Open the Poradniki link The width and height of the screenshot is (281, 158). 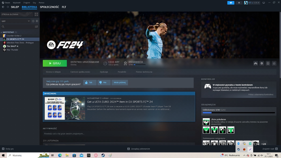pos(122,72)
